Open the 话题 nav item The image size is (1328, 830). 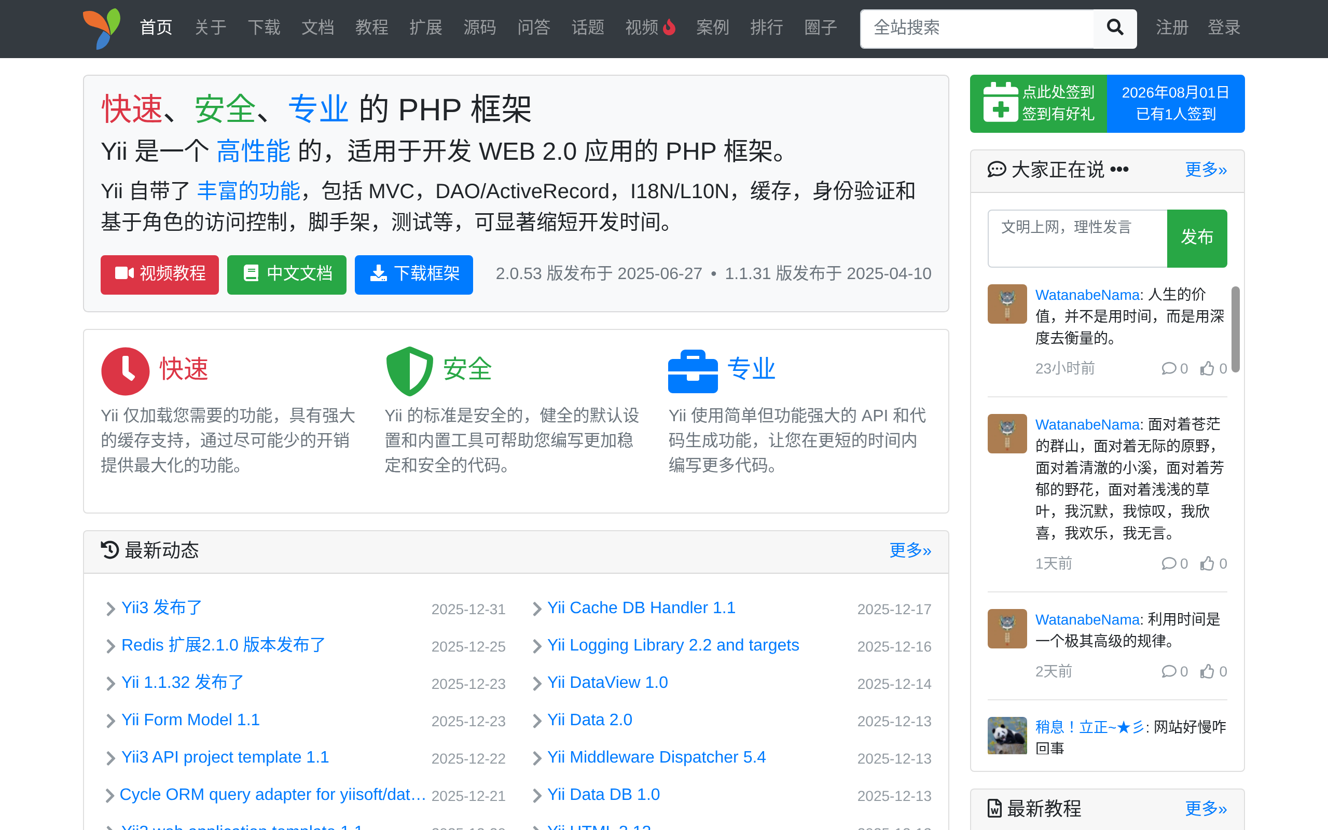point(588,27)
